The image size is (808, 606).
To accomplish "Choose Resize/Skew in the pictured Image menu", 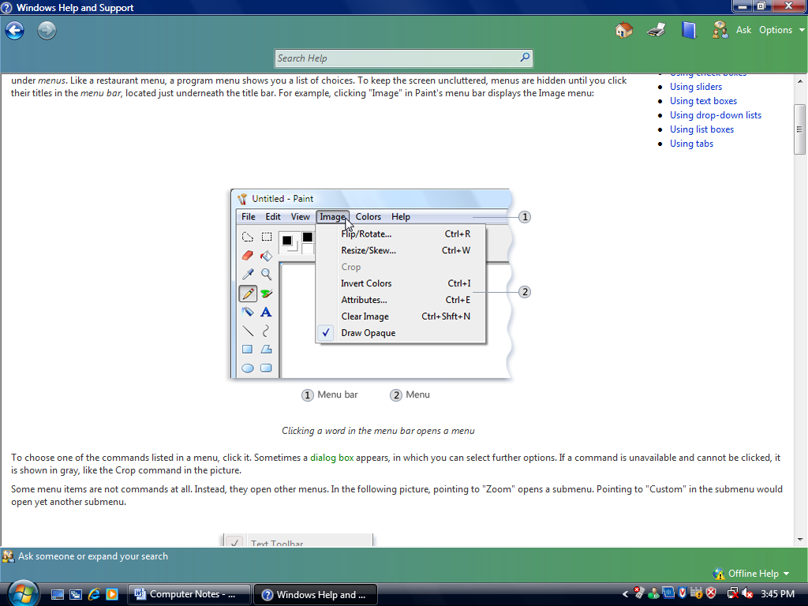I will pyautogui.click(x=401, y=250).
